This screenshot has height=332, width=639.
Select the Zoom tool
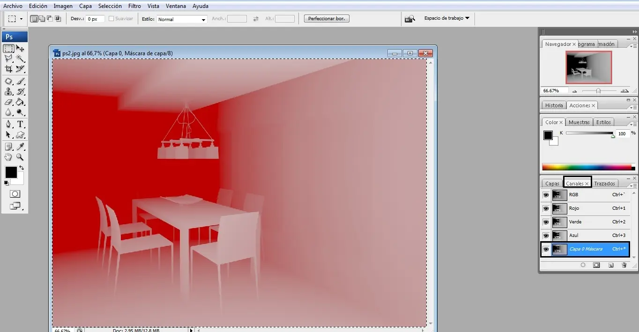point(20,157)
